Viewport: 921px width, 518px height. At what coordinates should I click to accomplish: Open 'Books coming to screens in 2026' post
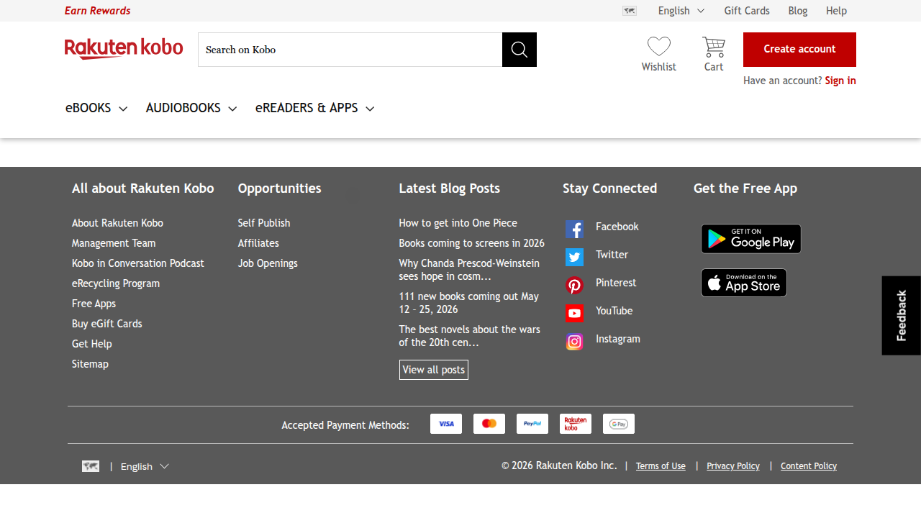(472, 243)
